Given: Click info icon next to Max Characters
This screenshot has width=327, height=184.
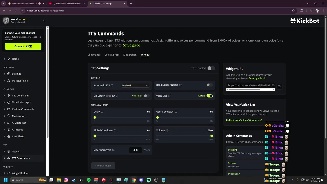Looking at the screenshot, I should coord(113,150).
